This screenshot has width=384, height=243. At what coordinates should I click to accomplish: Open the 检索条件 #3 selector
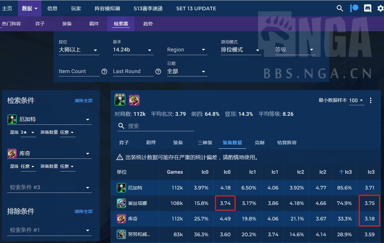[x=50, y=188]
